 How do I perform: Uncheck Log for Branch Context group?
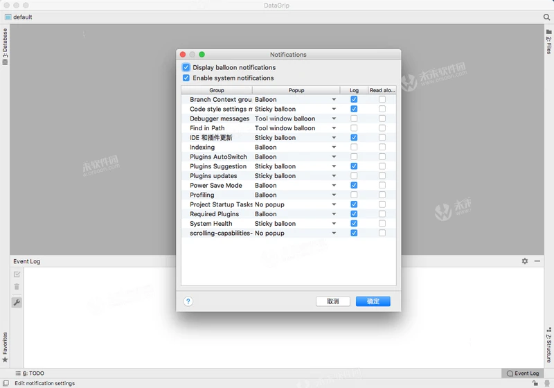[354, 99]
